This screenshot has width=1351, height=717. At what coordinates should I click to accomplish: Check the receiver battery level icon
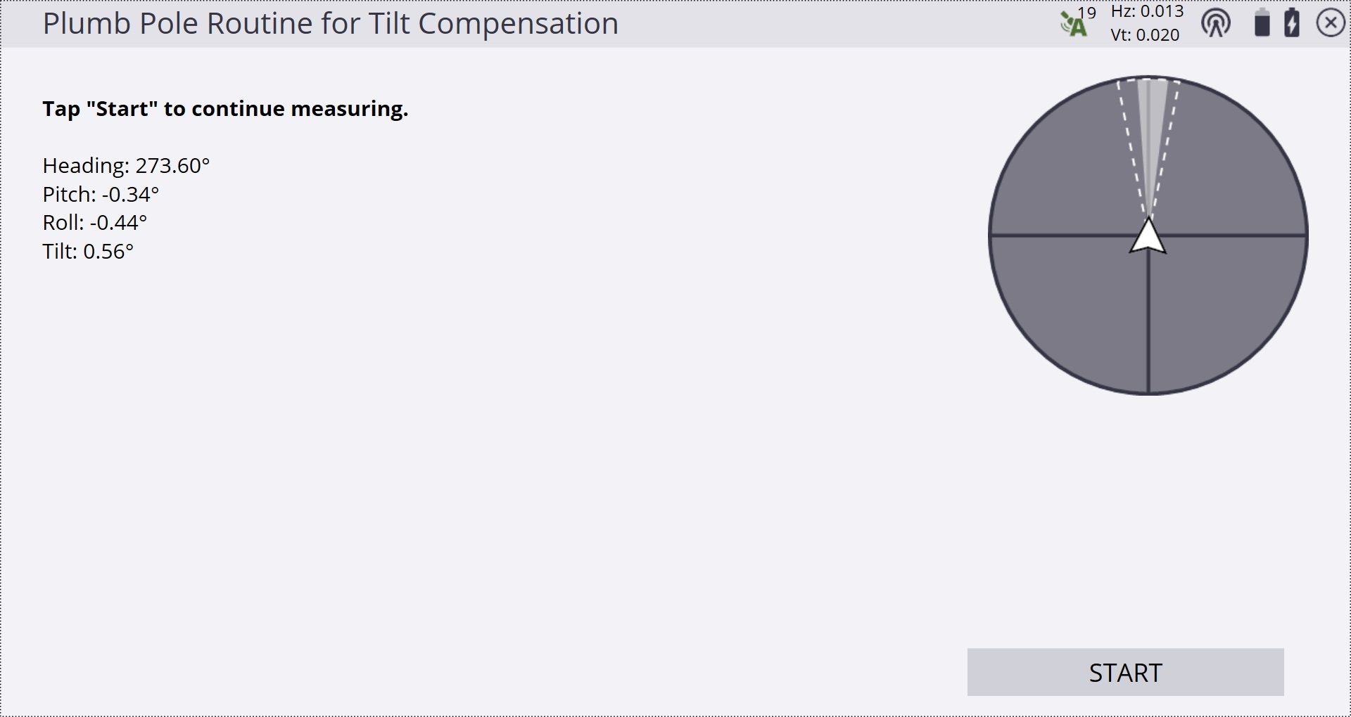pos(1262,22)
